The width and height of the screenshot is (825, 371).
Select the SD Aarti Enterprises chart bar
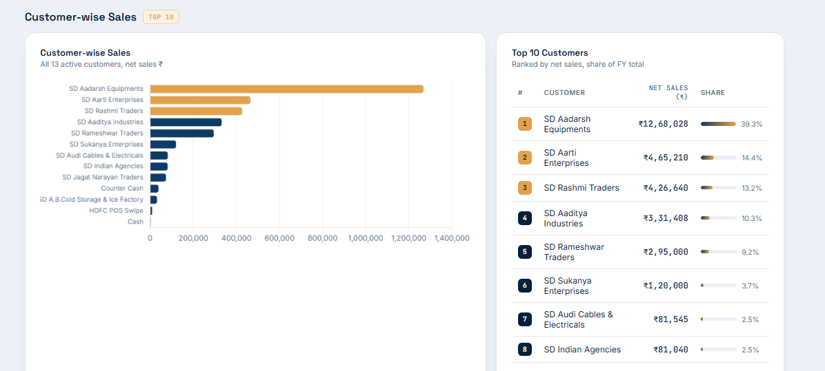point(200,100)
